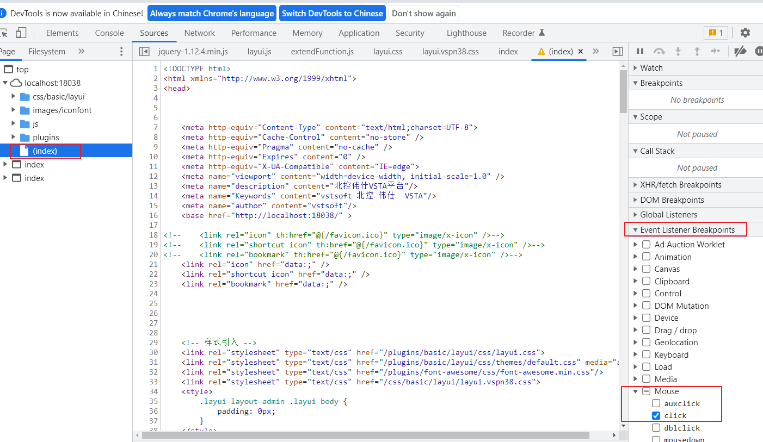763x442 pixels.
Task: Toggle the device toolbar icon
Action: [x=21, y=33]
